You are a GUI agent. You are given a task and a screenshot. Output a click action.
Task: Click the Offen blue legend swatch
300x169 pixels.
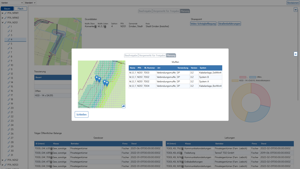click(252, 77)
